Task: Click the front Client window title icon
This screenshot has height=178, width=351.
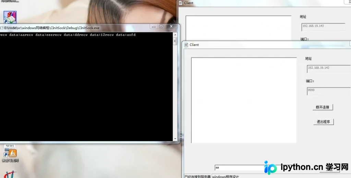Action: (186, 45)
